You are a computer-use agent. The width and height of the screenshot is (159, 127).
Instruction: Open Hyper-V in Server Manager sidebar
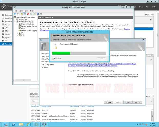7,37
